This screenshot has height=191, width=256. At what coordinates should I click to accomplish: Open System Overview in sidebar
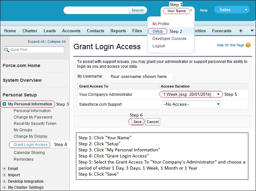pos(22,80)
